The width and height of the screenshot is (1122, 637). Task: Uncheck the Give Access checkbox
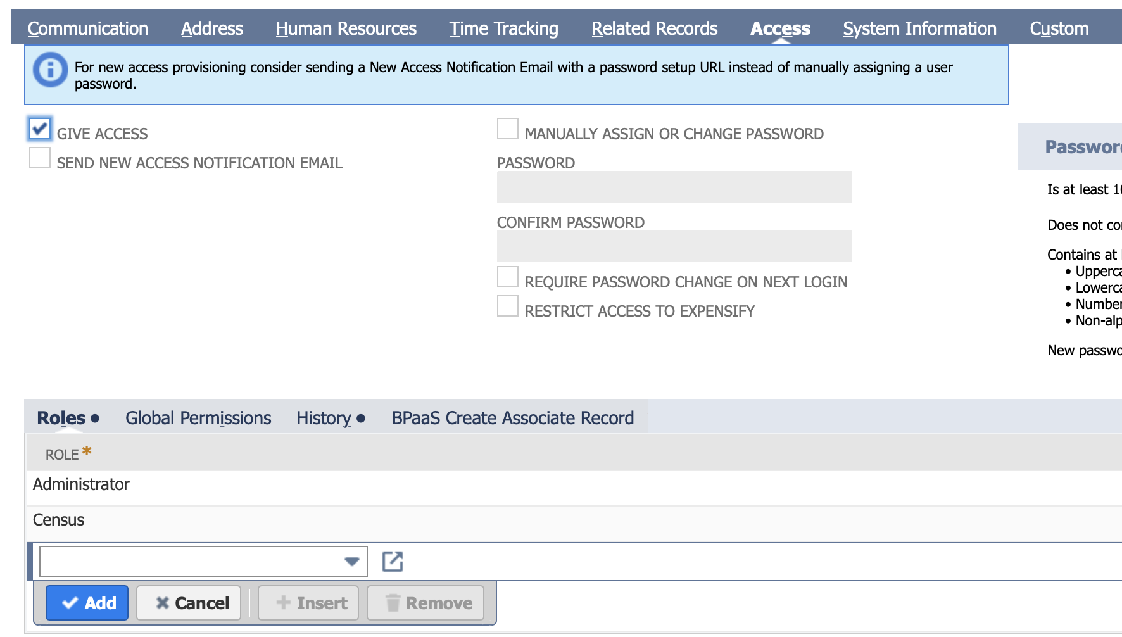[40, 129]
